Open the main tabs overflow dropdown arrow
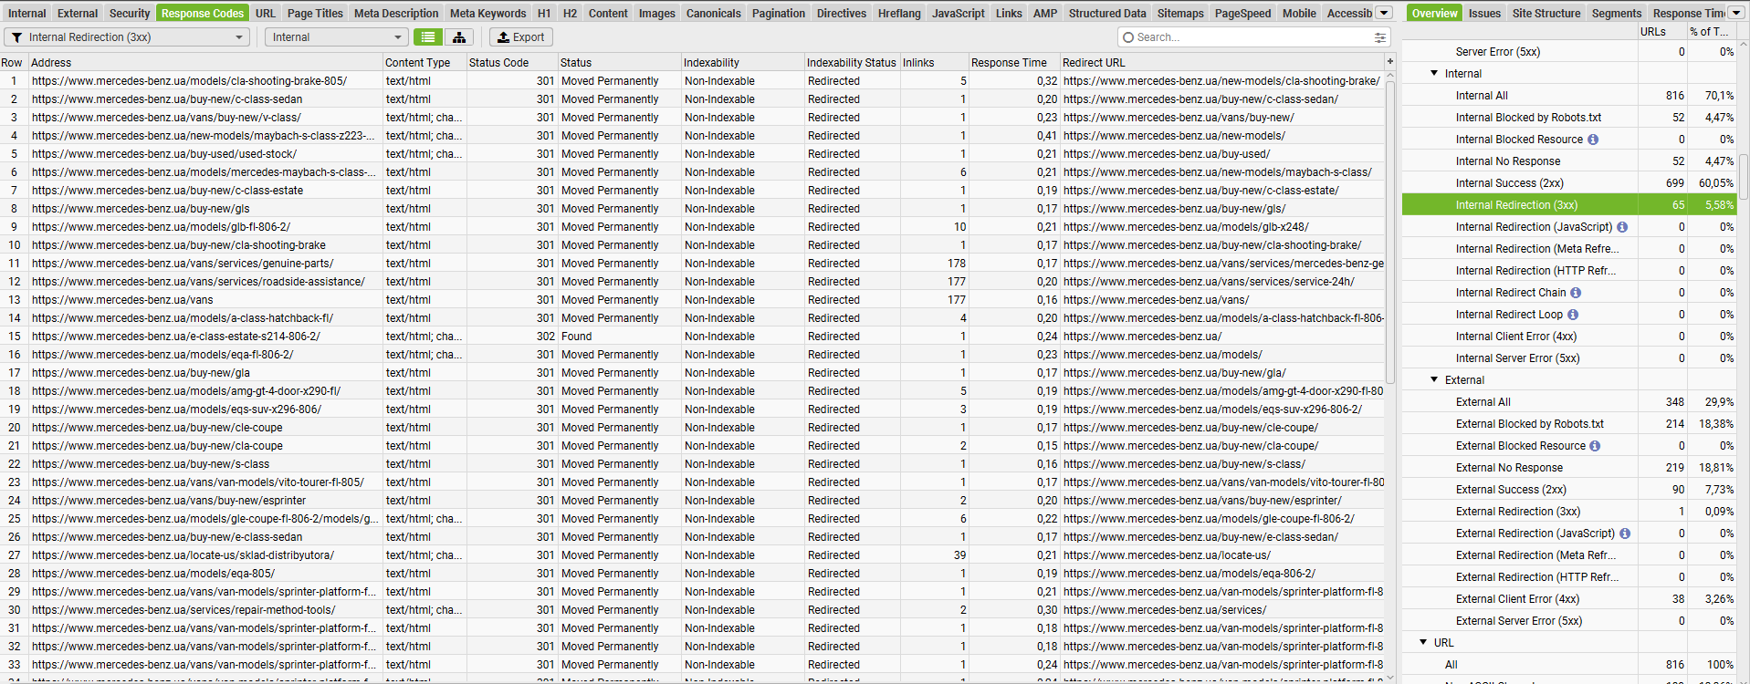The height and width of the screenshot is (684, 1750). pyautogui.click(x=1384, y=13)
